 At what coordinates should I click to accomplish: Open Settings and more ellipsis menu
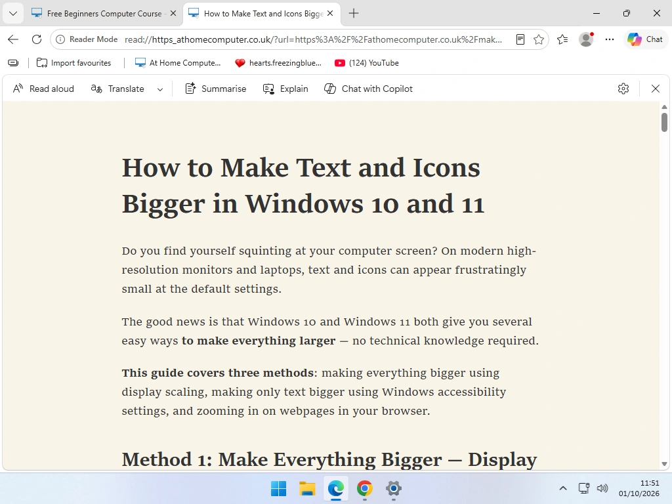[610, 39]
